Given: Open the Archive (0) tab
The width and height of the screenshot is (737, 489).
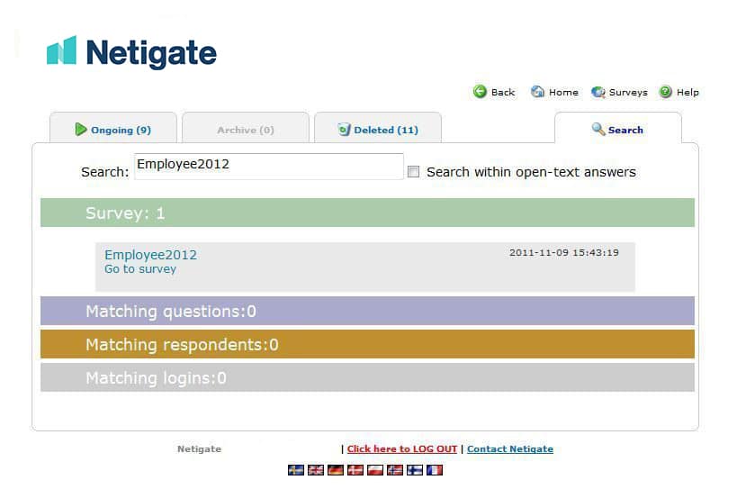Looking at the screenshot, I should [x=246, y=129].
